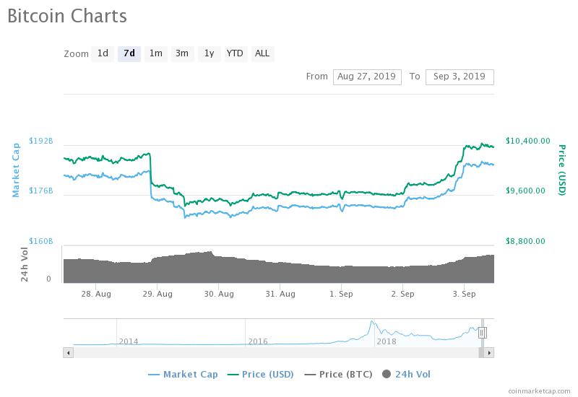Click the 2. Sep axis label
Viewport: 578px width, 397px height.
[x=402, y=294]
